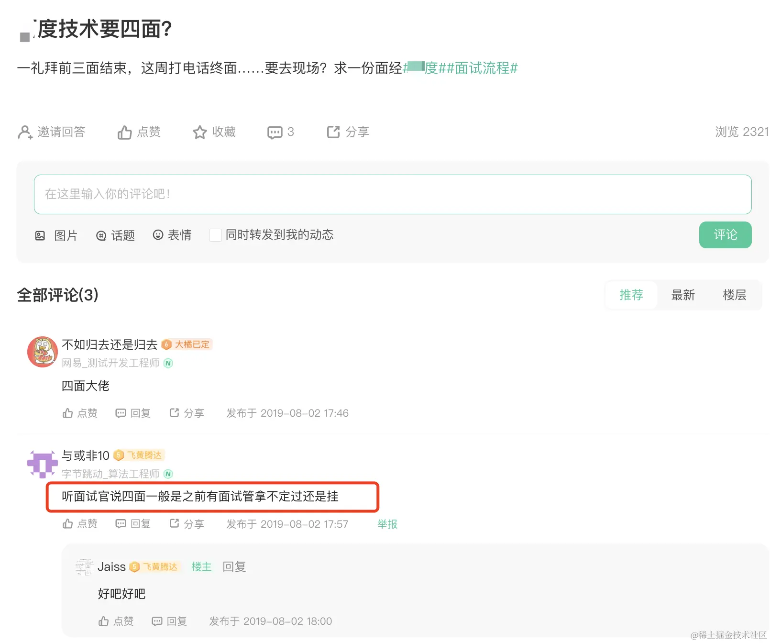Open the avatar of 不如归去还是归去
The width and height of the screenshot is (770, 643).
click(43, 352)
